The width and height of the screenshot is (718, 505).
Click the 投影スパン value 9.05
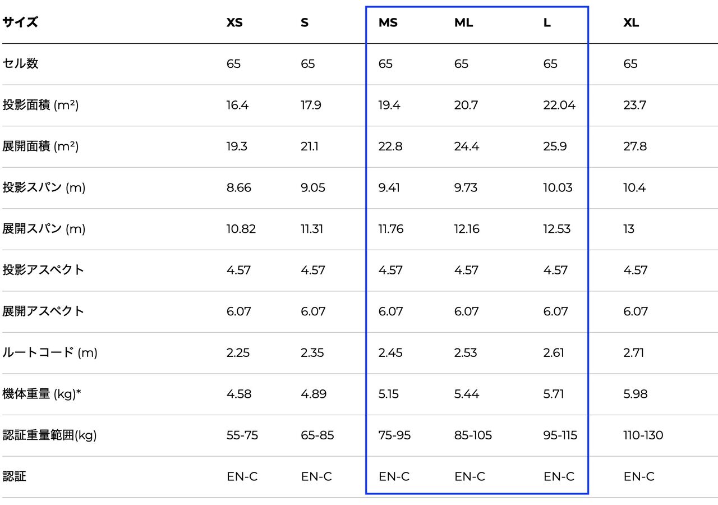[x=312, y=187]
